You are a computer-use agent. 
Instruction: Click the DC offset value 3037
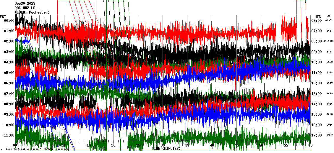[x=330, y=31]
